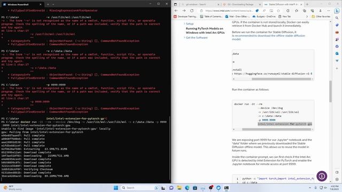Open Mail bookmark in favorites bar

[x=238, y=17]
